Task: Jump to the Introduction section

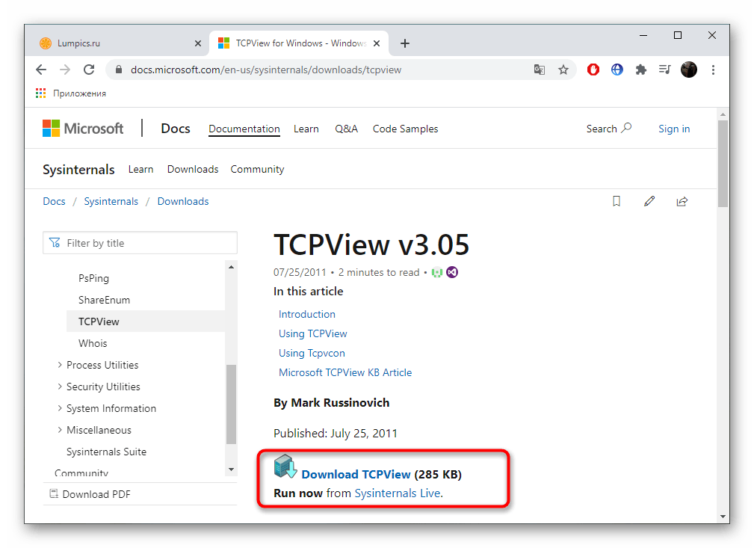Action: [307, 314]
